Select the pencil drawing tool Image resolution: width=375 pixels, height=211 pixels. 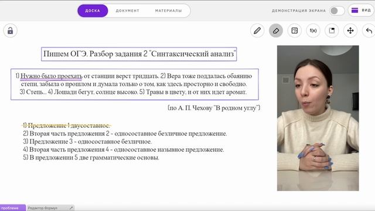pos(257,30)
